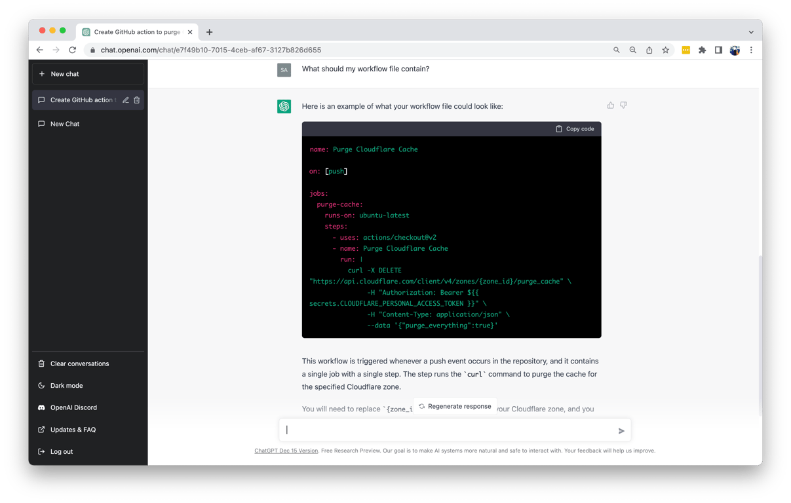Start a New chat

tap(88, 74)
